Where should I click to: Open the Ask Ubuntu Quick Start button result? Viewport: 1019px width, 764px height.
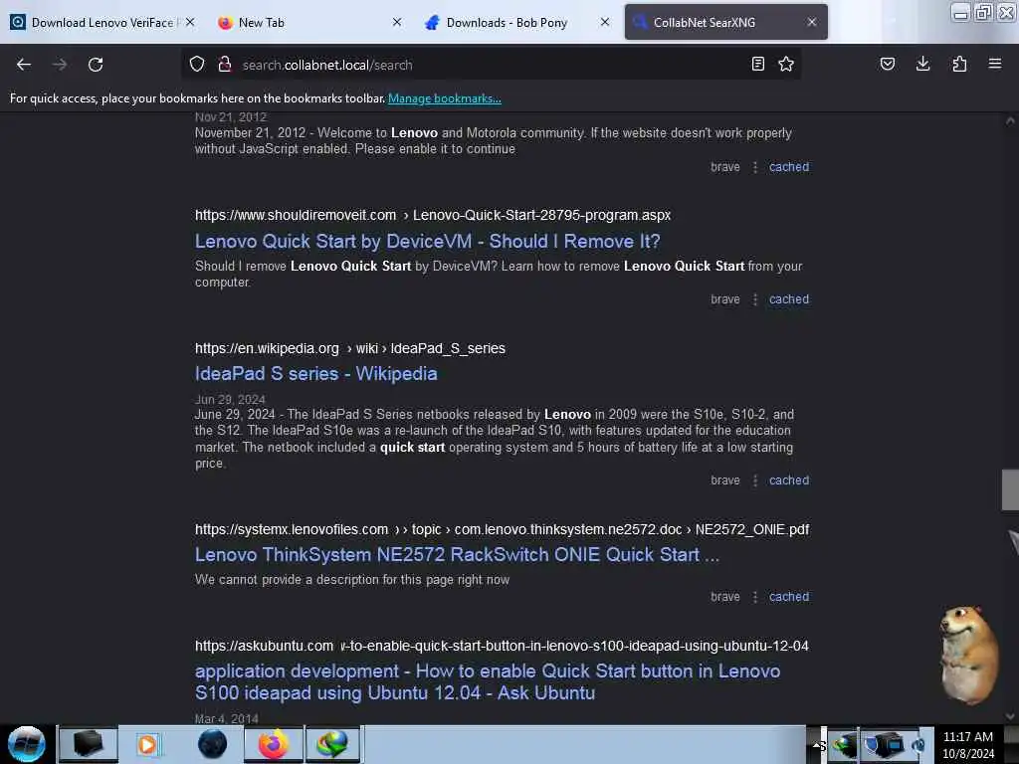point(488,681)
